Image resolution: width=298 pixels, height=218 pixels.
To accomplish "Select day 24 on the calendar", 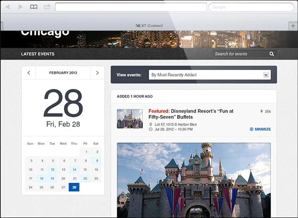I will click(30, 187).
